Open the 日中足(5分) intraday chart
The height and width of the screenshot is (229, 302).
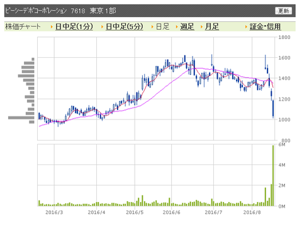pos(125,26)
